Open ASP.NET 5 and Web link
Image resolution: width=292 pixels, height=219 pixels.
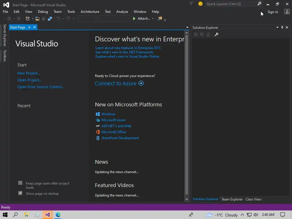pos(116,126)
